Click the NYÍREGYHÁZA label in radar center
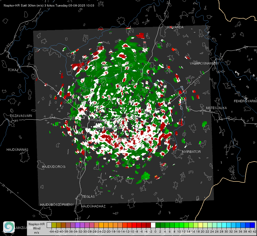Image resolution: width=257 pixels, height=236 pixels. point(109,128)
